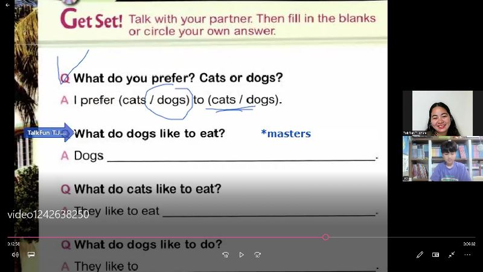Viewport: 483px width, 272px height.
Task: Open the subtitles and captions menu
Action: pos(31,254)
